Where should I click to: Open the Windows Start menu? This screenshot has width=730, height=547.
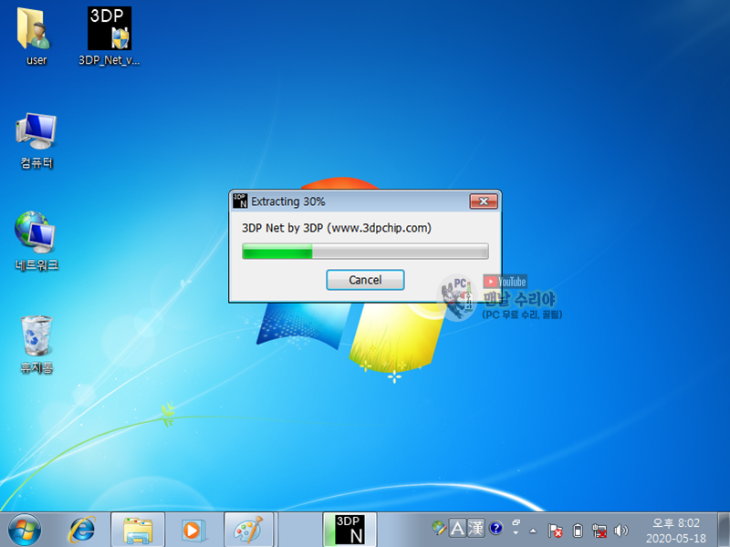click(25, 530)
